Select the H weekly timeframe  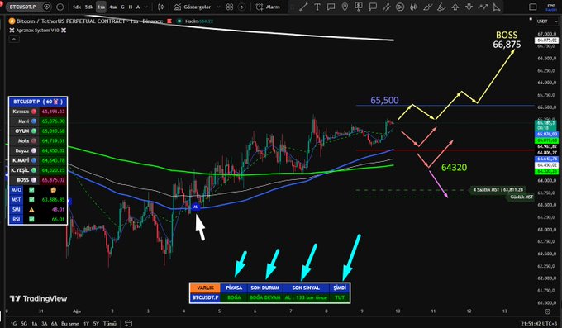130,7
